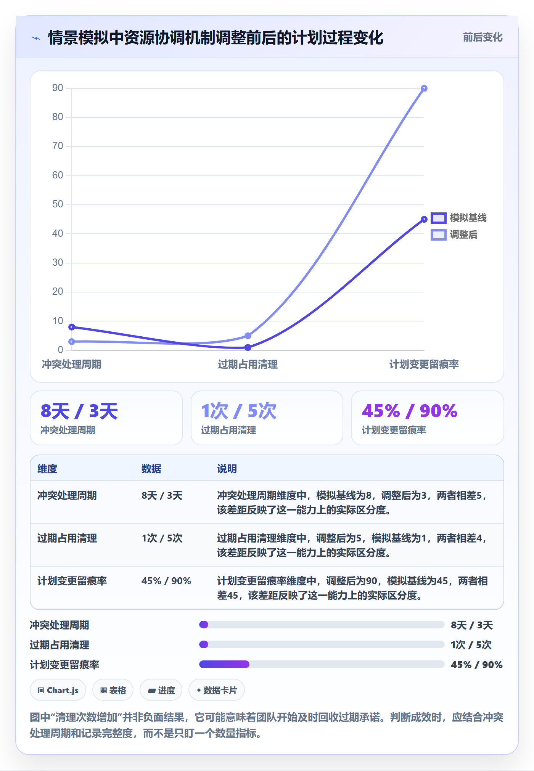
Task: Click the lightning icon beside the title
Action: click(36, 38)
